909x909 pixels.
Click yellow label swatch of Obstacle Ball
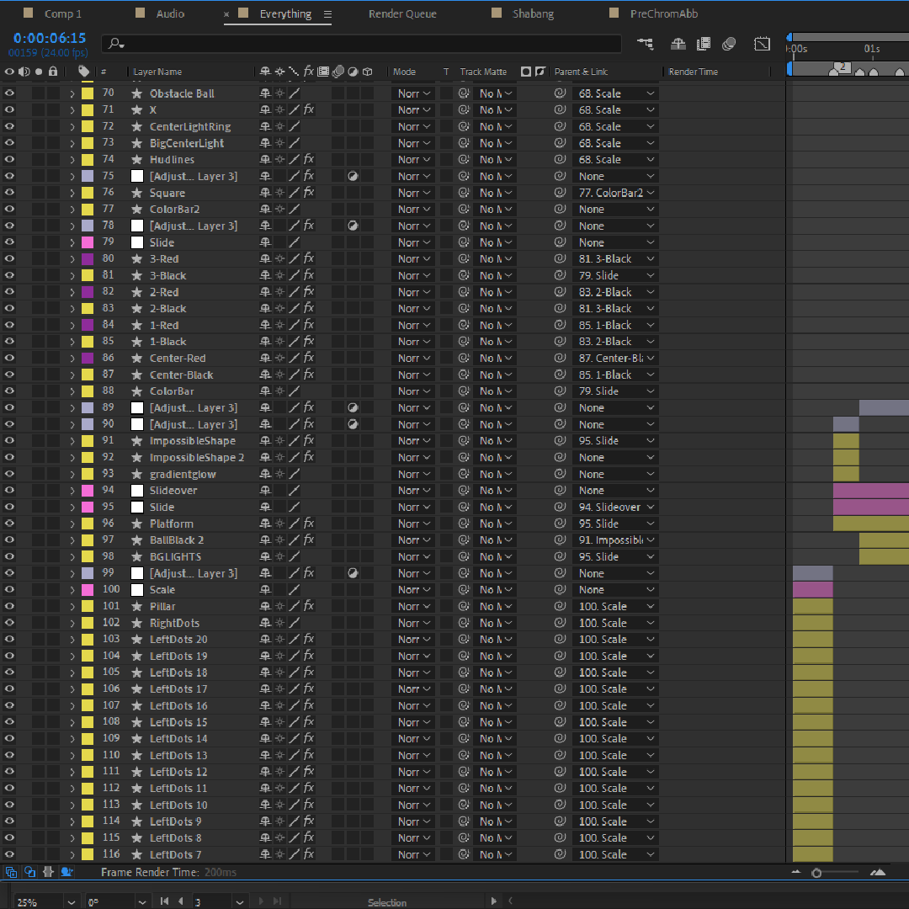87,93
